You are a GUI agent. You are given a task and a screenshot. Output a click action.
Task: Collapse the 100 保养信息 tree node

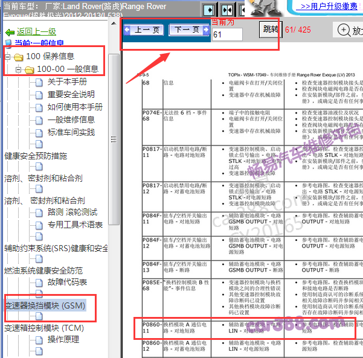[8, 57]
